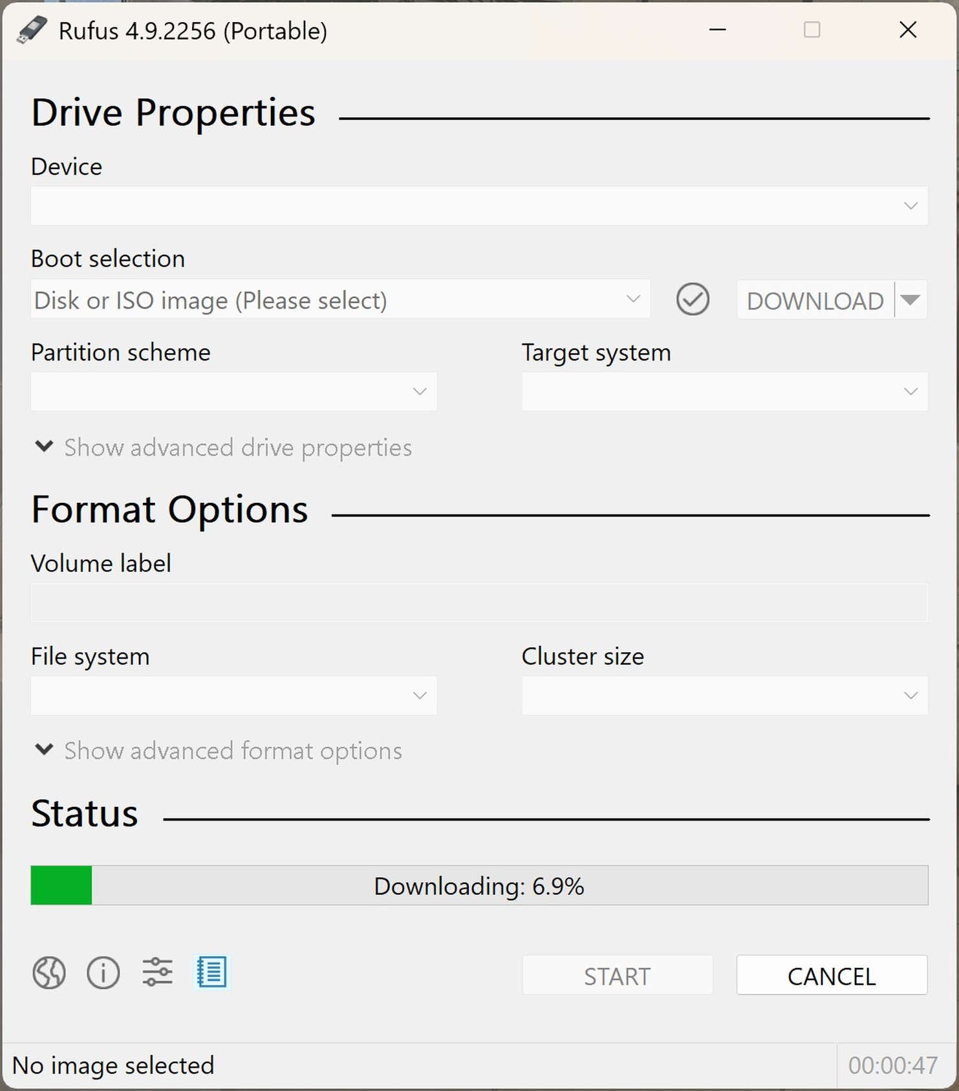This screenshot has height=1091, width=959.
Task: Click the language globe icon
Action: pos(49,972)
